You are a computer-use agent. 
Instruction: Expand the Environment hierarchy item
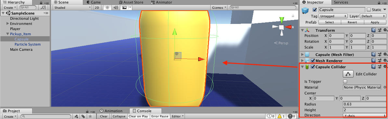click(x=8, y=24)
